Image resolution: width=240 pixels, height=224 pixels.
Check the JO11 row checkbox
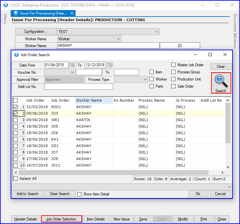click(15, 165)
